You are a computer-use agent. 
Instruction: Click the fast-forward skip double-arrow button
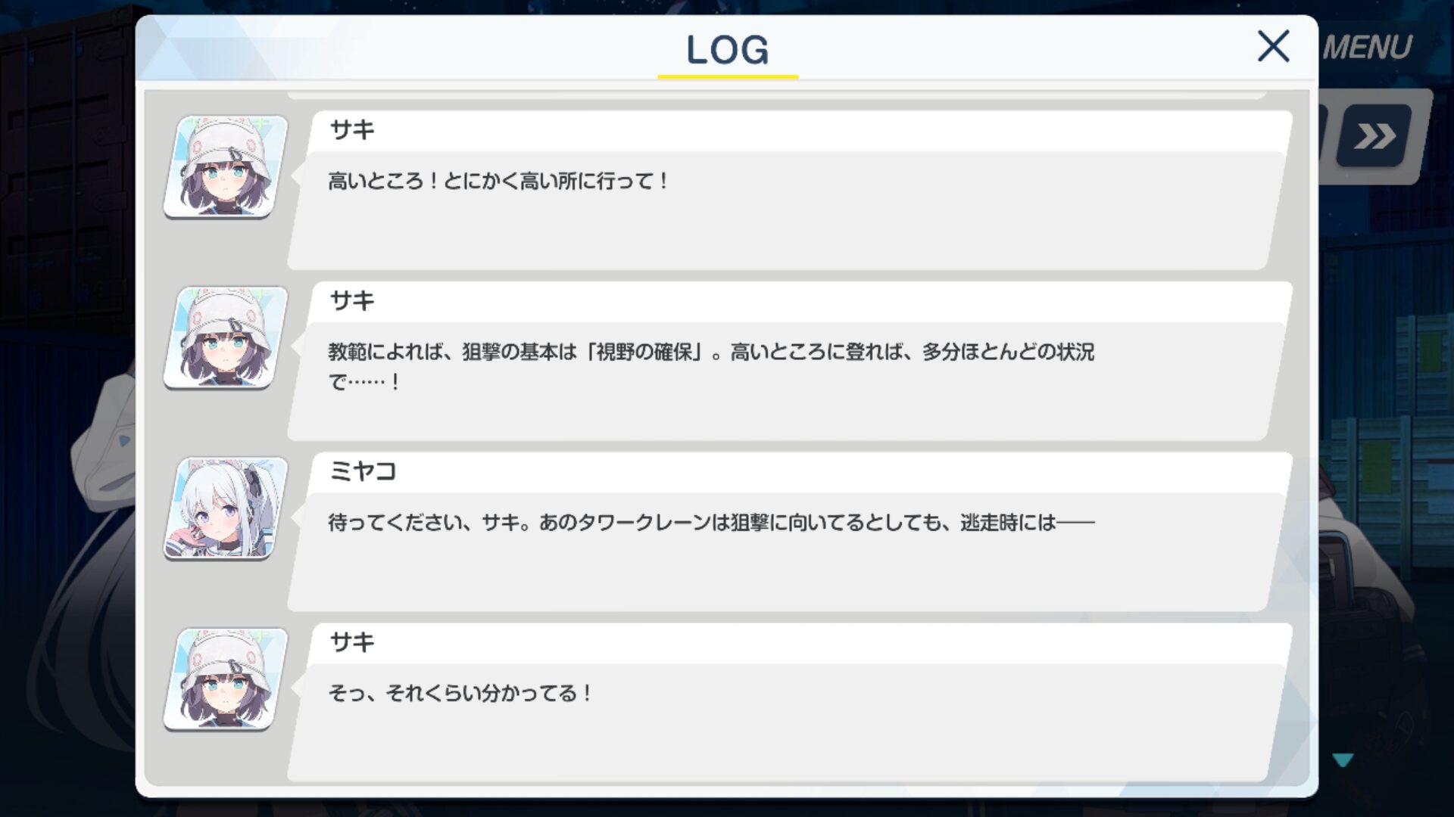(1374, 136)
